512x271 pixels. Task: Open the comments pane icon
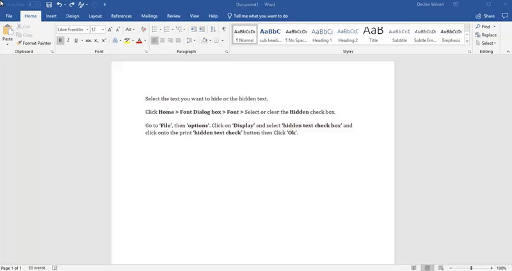(506, 15)
